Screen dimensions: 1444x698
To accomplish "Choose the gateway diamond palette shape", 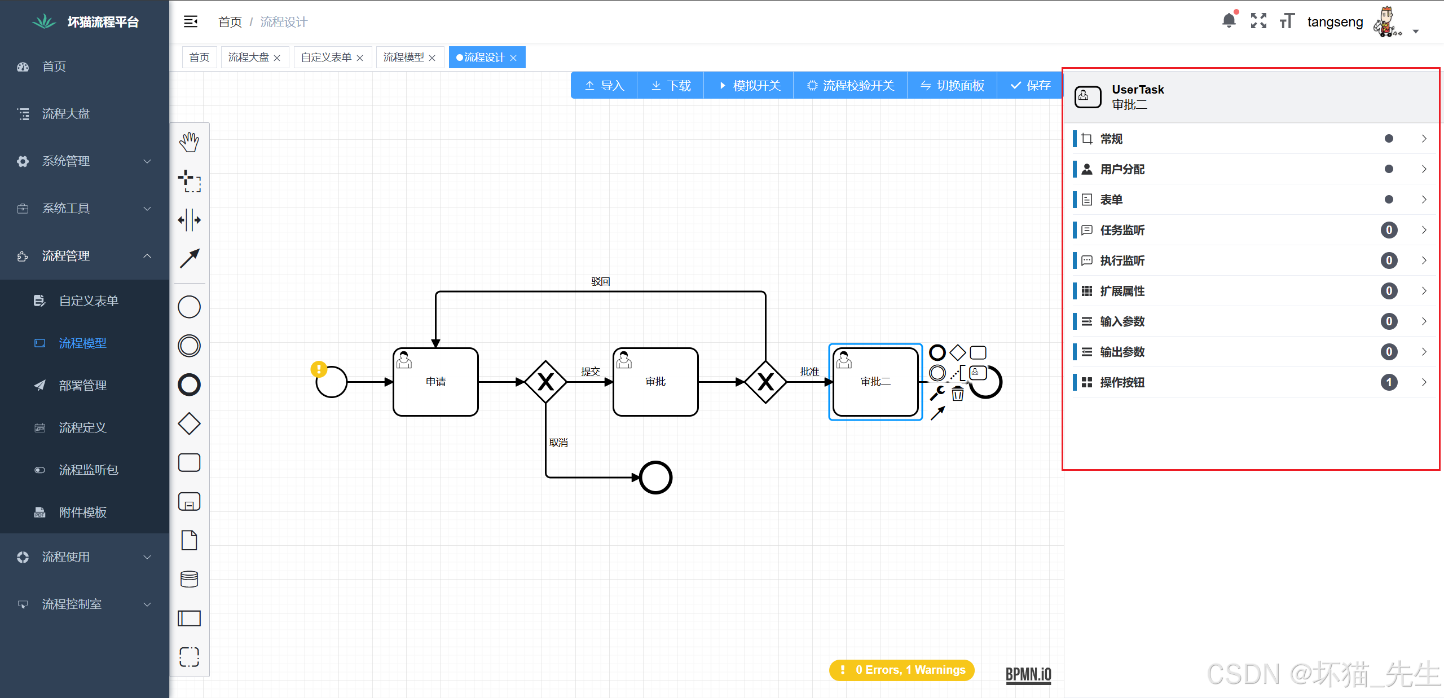I will (x=189, y=423).
